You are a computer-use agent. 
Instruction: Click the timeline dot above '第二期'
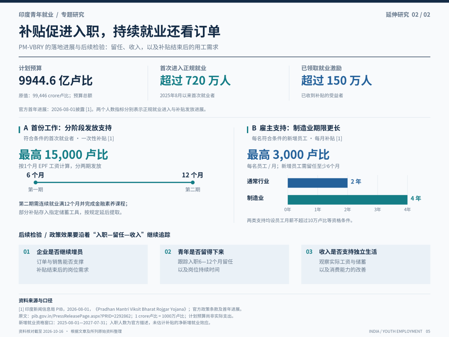click(193, 183)
